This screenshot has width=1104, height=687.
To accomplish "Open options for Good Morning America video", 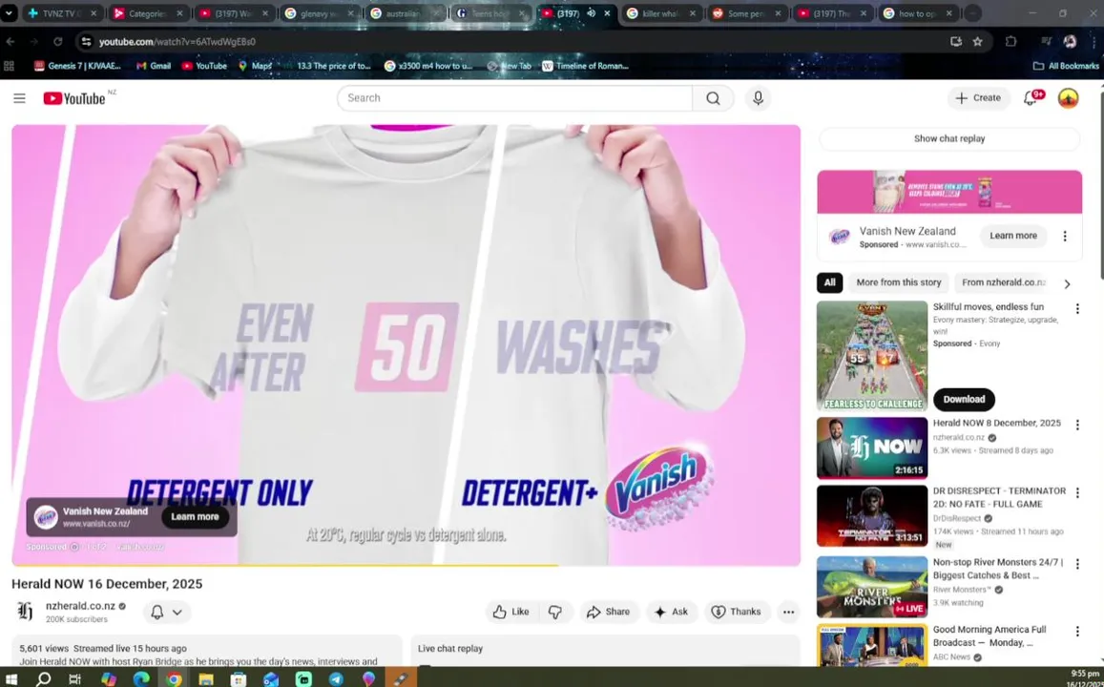I will [x=1077, y=632].
